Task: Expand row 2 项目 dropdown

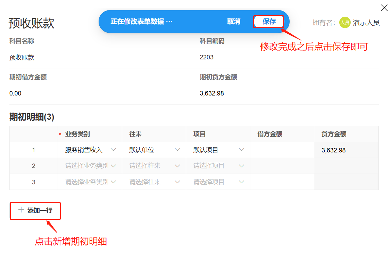Action: (x=218, y=166)
